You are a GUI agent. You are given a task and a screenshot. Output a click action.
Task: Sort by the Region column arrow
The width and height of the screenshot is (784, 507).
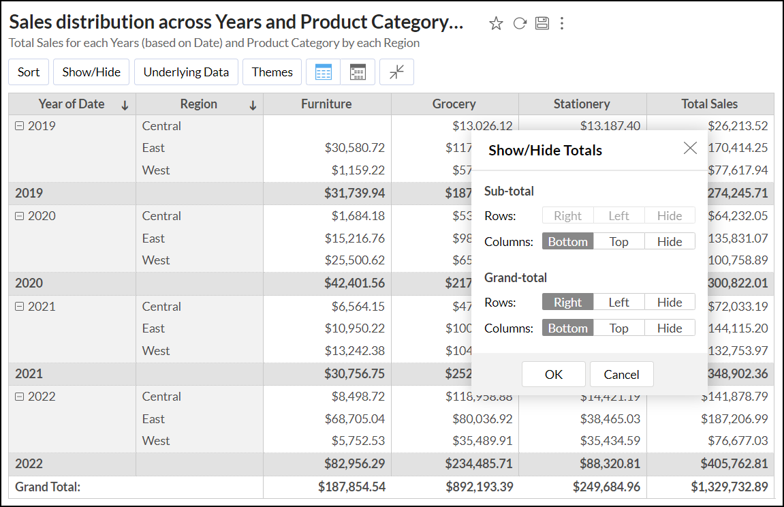(x=253, y=105)
